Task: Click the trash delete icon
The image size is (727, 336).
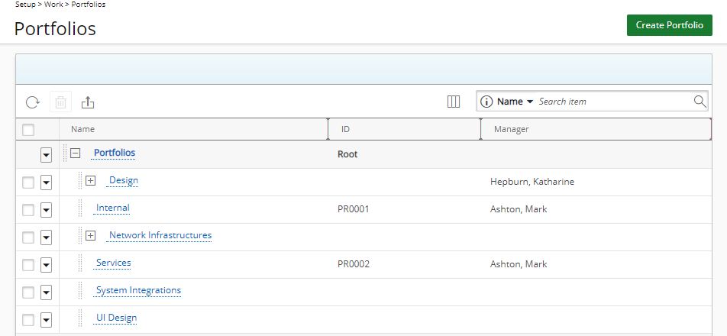Action: pyautogui.click(x=61, y=102)
